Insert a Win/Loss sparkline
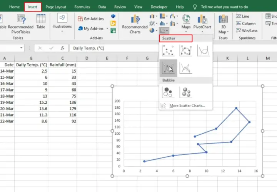The image size is (277, 192). coord(247,31)
